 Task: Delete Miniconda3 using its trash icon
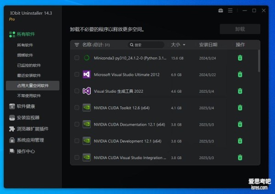click(x=240, y=58)
